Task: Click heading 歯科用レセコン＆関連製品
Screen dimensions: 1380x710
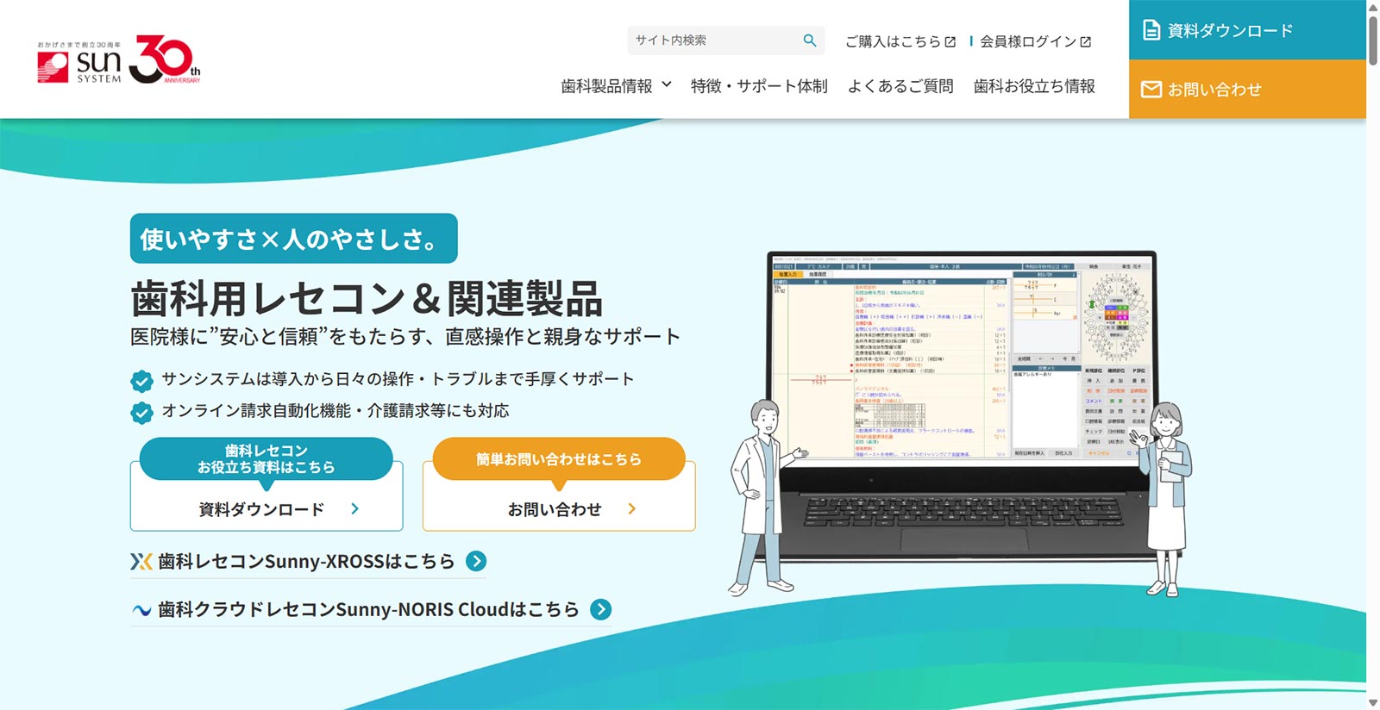Action: click(367, 299)
